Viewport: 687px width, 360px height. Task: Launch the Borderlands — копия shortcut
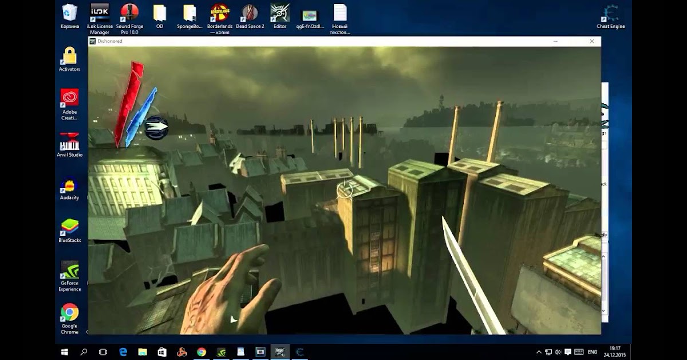(219, 19)
